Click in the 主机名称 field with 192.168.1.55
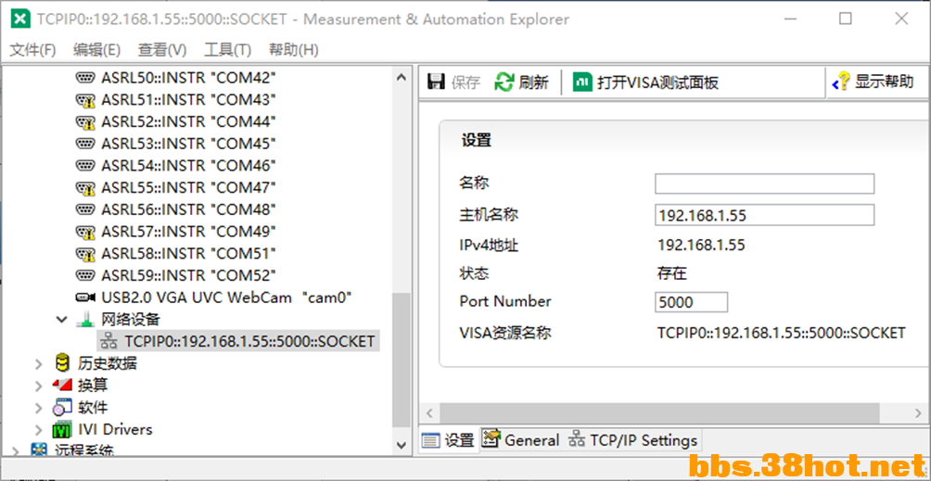The image size is (931, 481). click(765, 215)
